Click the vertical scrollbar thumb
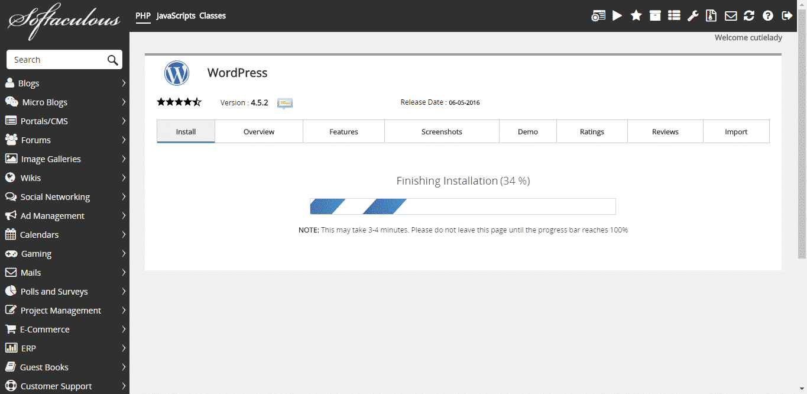This screenshot has width=807, height=394. click(802, 133)
